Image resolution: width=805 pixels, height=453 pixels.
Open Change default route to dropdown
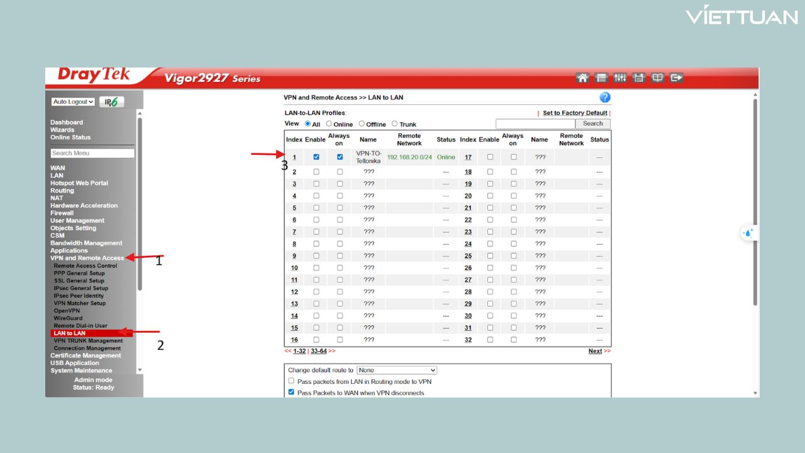click(397, 370)
